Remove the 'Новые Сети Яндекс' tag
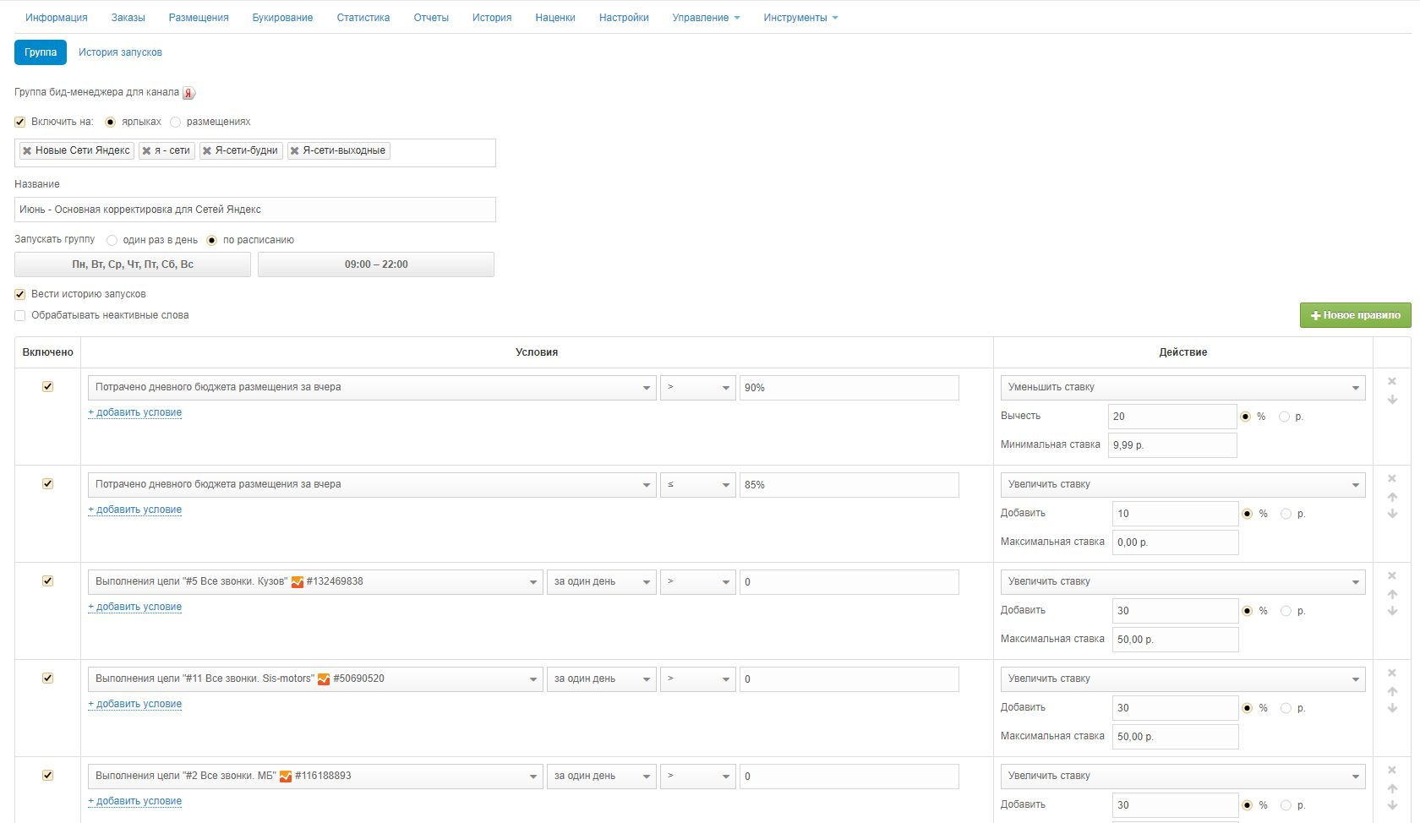 click(x=27, y=150)
